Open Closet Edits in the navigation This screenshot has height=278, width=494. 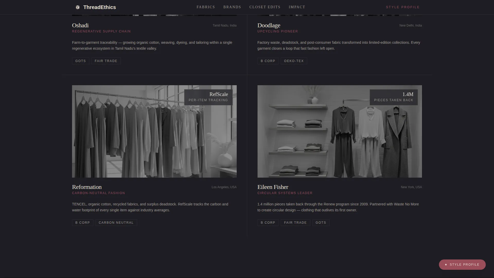pos(265,7)
